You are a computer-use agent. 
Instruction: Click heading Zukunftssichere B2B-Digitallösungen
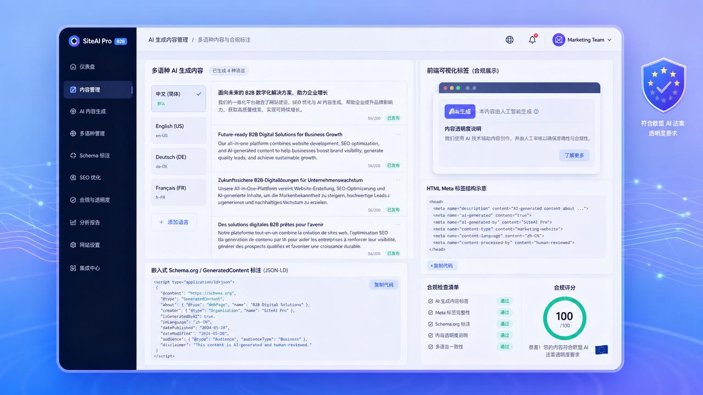(291, 180)
